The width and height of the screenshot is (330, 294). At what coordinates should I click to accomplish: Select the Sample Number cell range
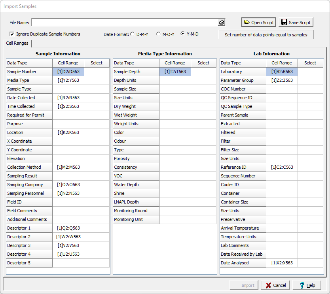68,72
